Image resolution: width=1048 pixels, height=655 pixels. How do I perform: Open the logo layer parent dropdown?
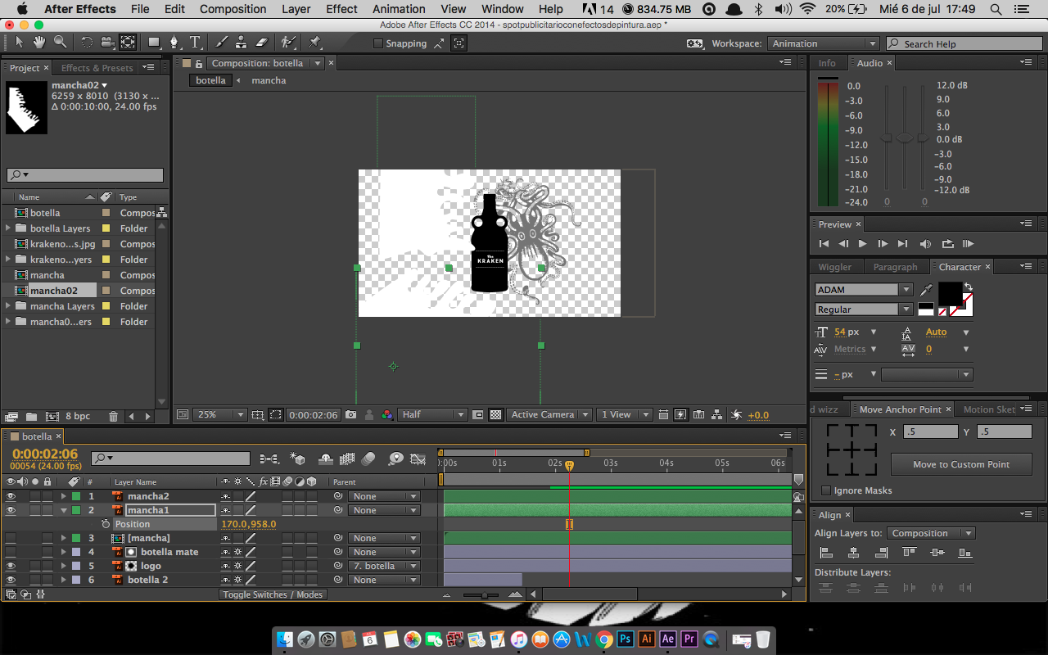click(x=384, y=566)
